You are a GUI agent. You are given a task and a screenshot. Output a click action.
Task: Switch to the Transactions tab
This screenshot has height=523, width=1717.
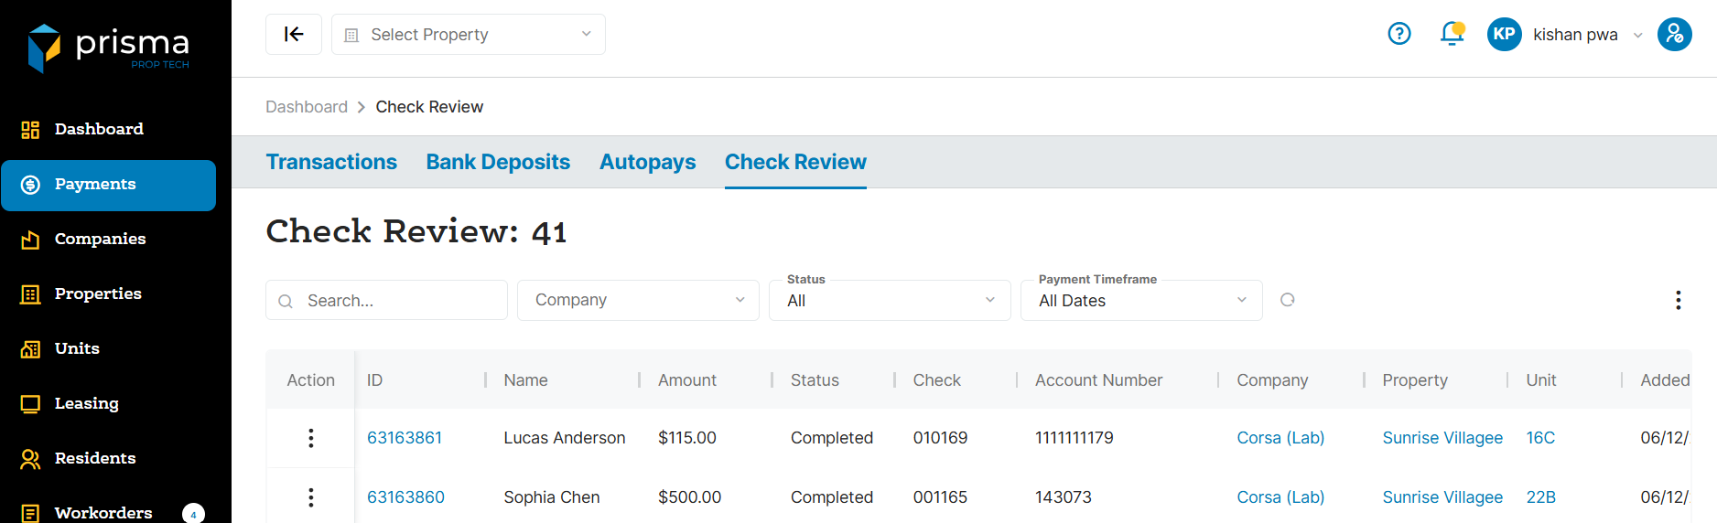click(x=331, y=162)
